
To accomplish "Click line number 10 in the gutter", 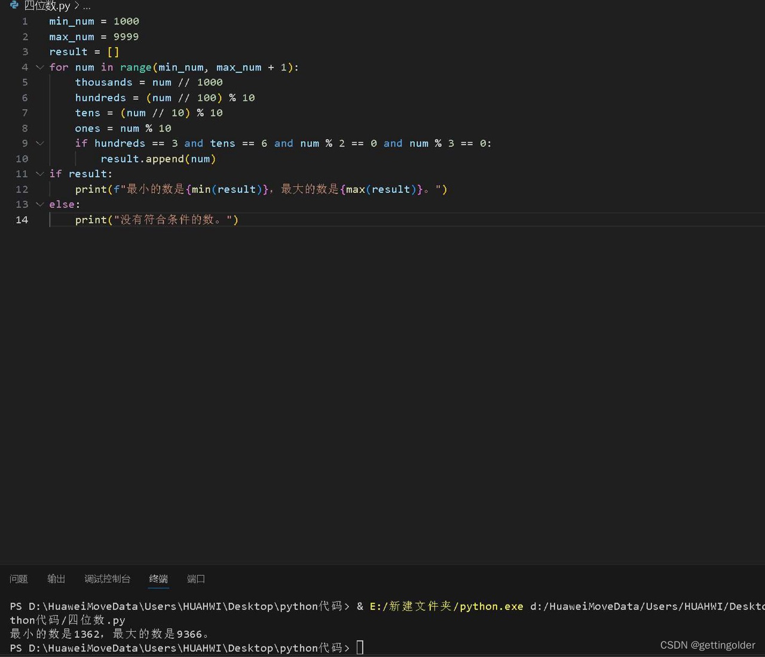I will (x=22, y=159).
